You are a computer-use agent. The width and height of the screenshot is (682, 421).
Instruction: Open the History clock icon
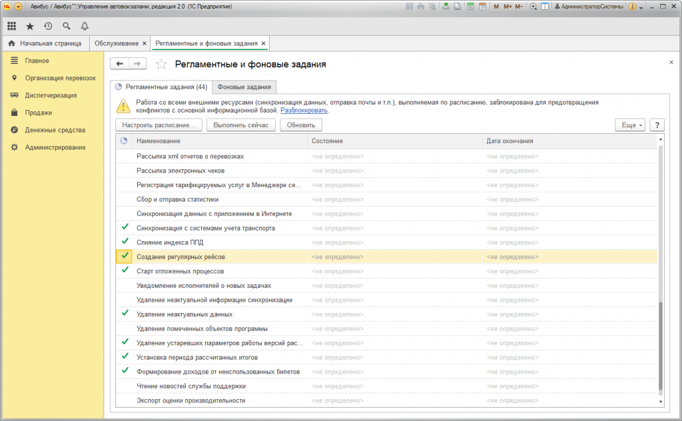48,26
